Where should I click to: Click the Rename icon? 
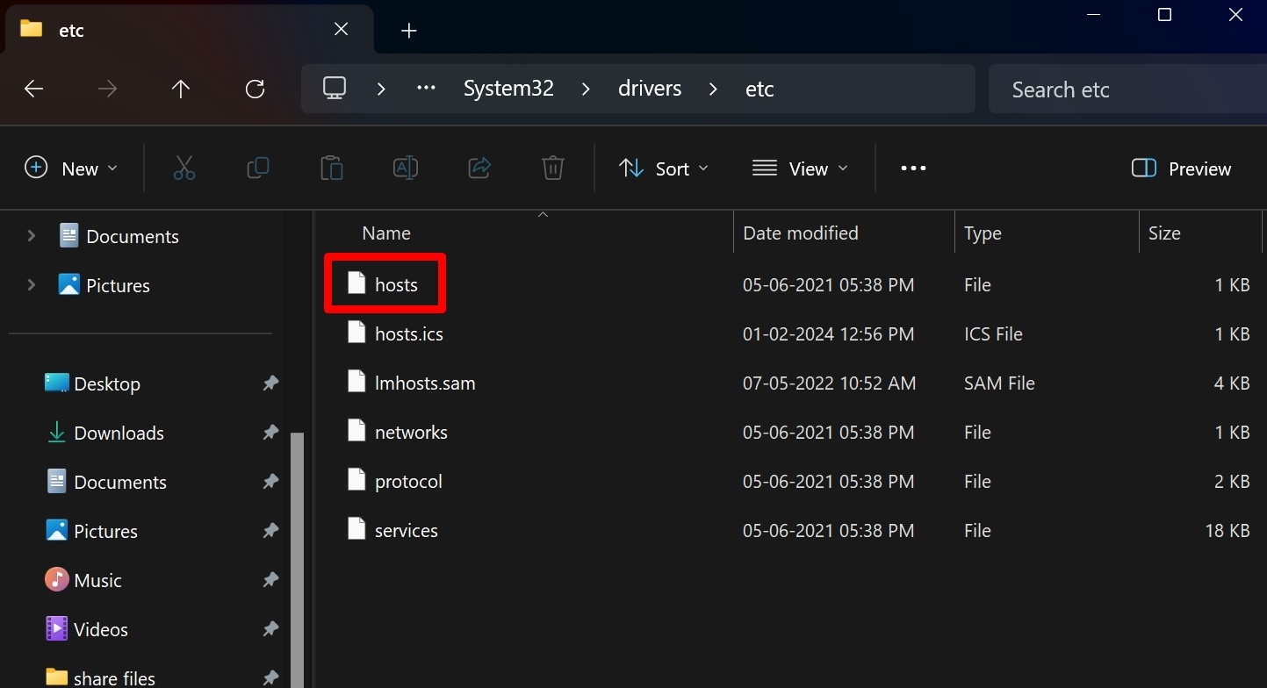click(405, 168)
